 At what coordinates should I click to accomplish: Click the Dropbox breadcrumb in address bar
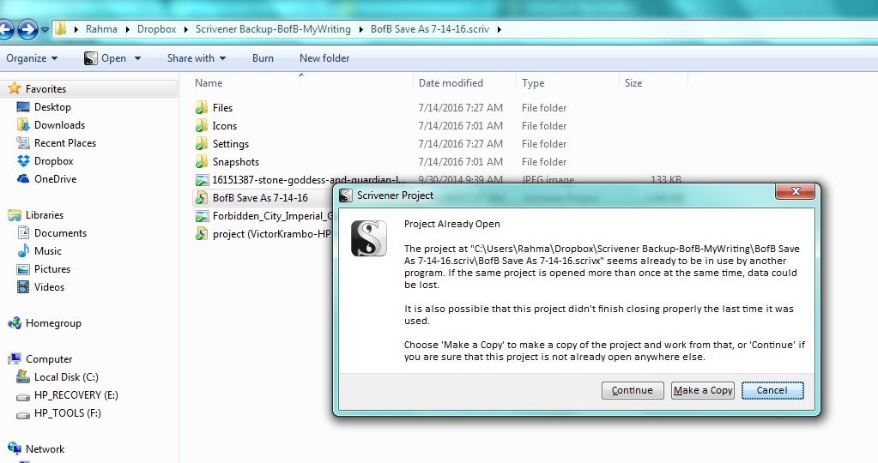157,29
